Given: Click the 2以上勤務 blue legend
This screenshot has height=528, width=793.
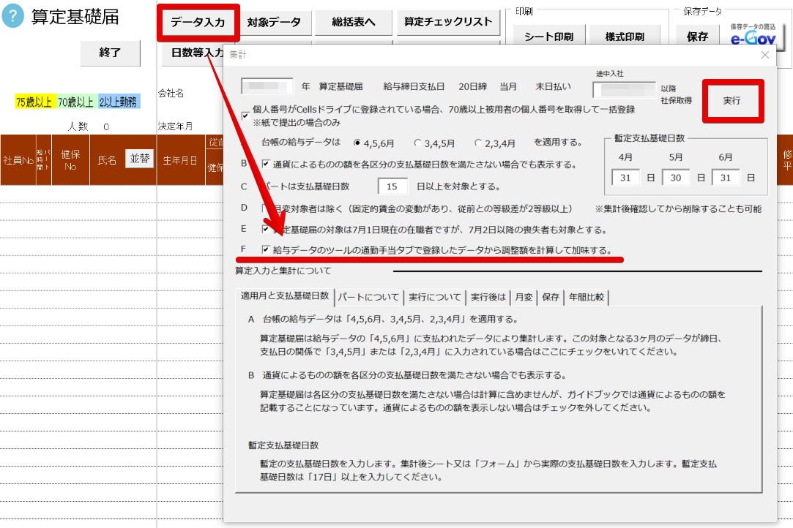Looking at the screenshot, I should [119, 102].
